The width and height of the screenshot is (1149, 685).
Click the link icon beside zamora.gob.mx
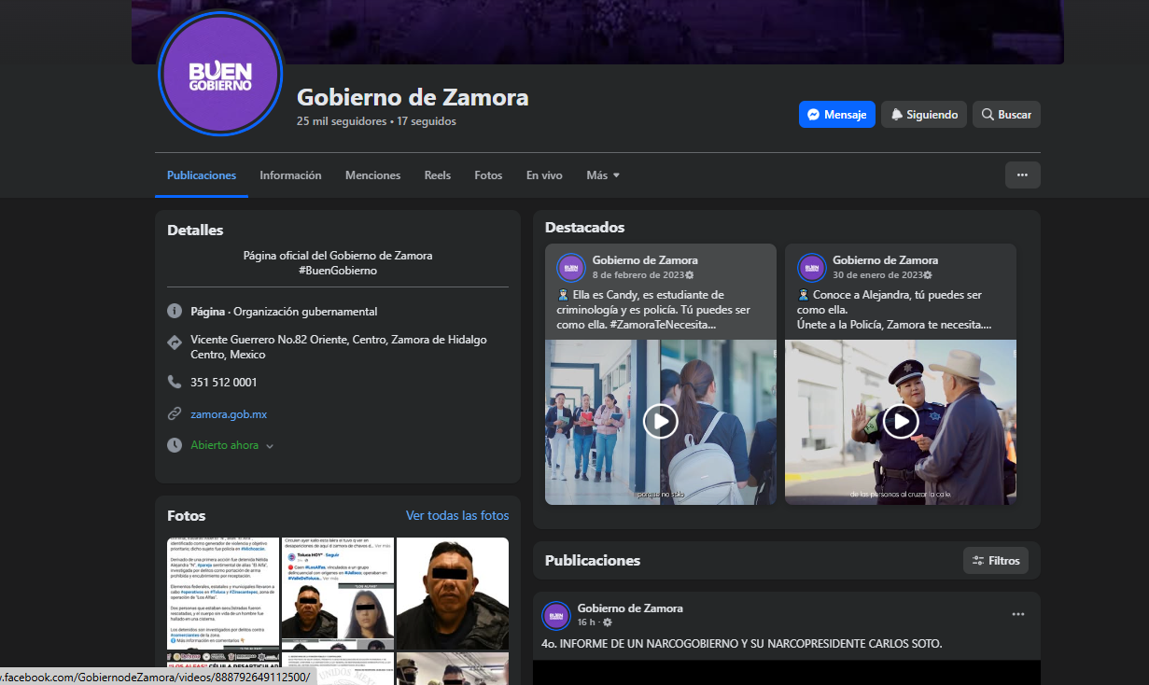[175, 413]
